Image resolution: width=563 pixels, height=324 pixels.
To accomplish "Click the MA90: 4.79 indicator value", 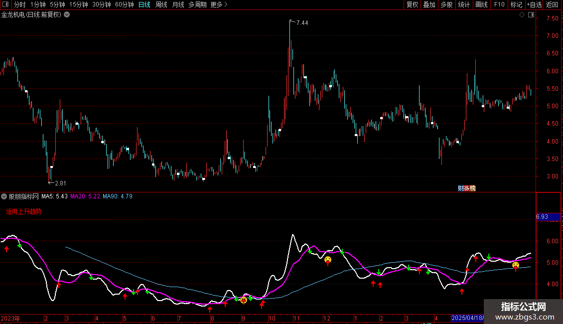I will click(x=118, y=196).
